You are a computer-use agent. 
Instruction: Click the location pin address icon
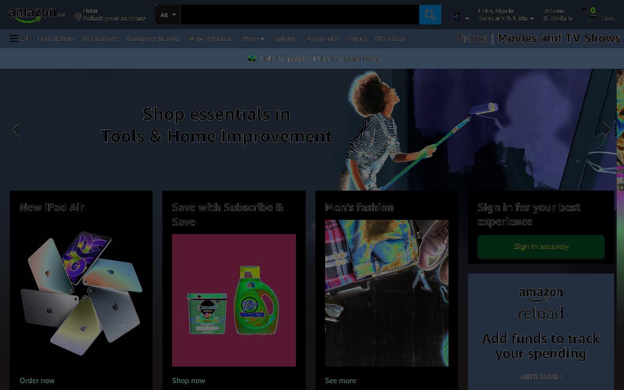pos(78,17)
